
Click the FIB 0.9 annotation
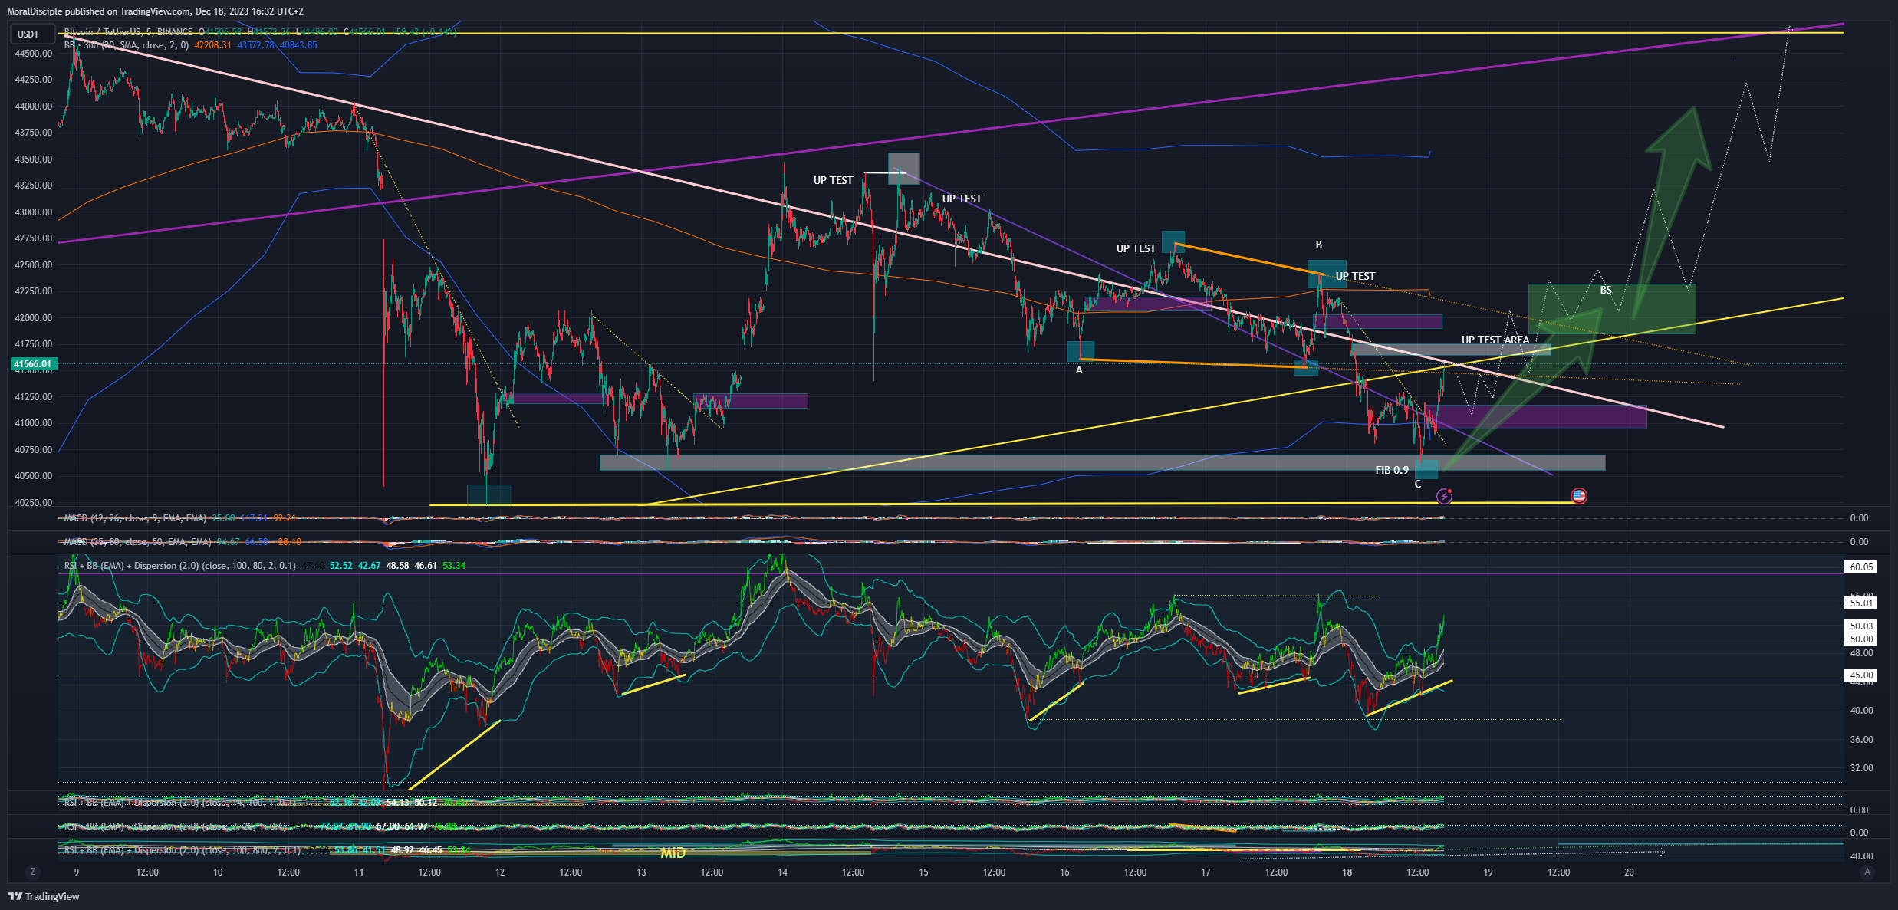pyautogui.click(x=1392, y=470)
